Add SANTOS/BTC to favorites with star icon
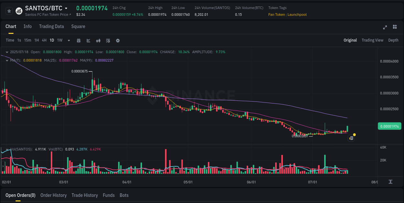The image size is (404, 203). (x=9, y=11)
